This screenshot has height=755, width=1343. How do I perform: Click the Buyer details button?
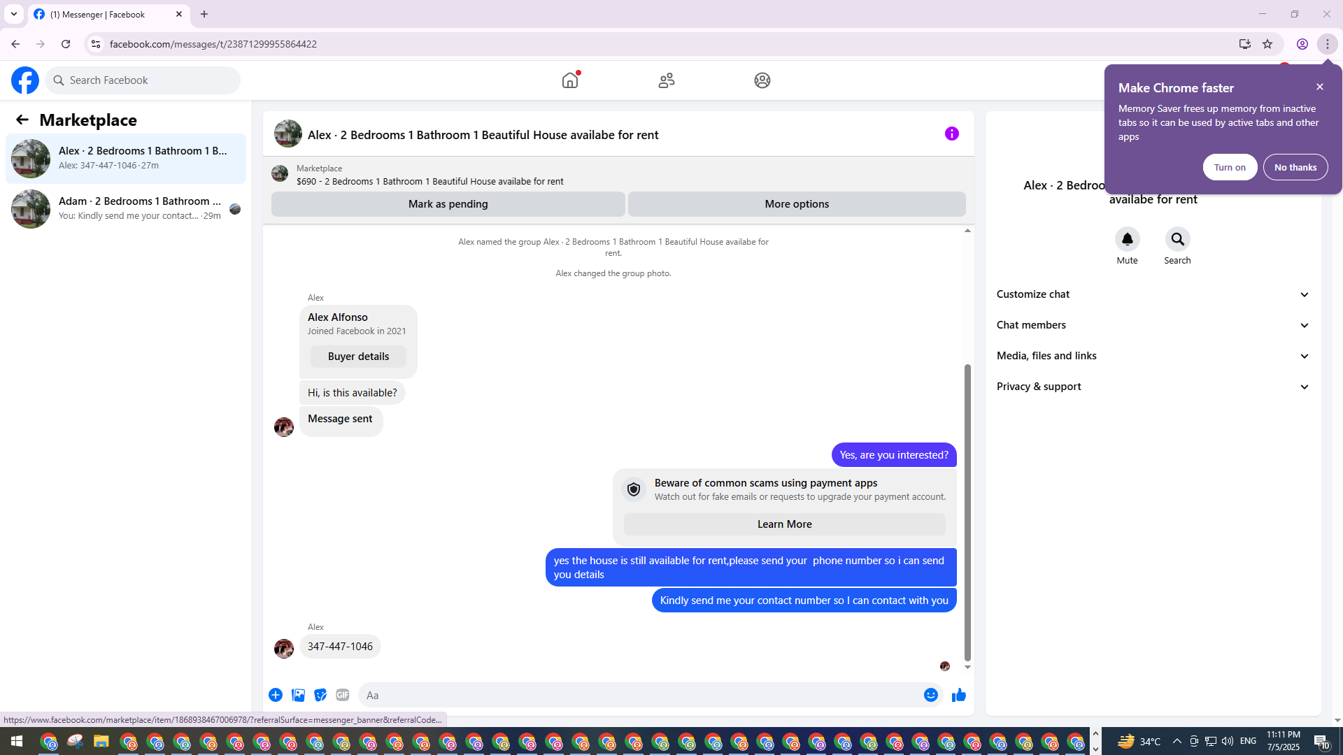pyautogui.click(x=358, y=357)
